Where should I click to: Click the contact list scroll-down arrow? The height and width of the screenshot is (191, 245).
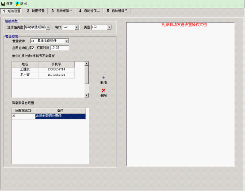click(87, 95)
